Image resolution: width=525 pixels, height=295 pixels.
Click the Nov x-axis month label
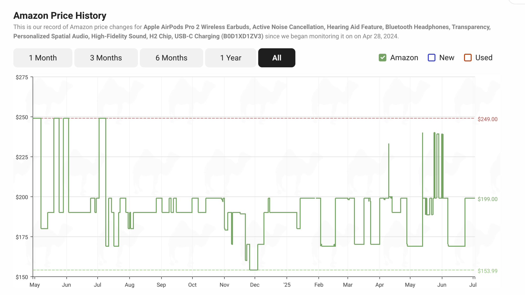tap(224, 285)
